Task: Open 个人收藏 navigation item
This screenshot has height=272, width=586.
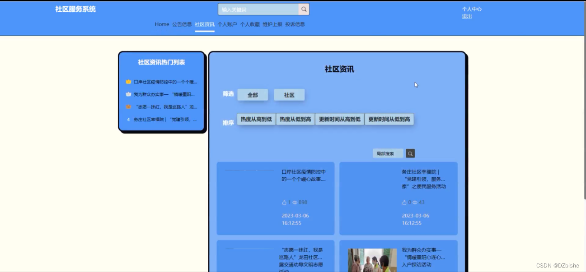Action: (250, 24)
